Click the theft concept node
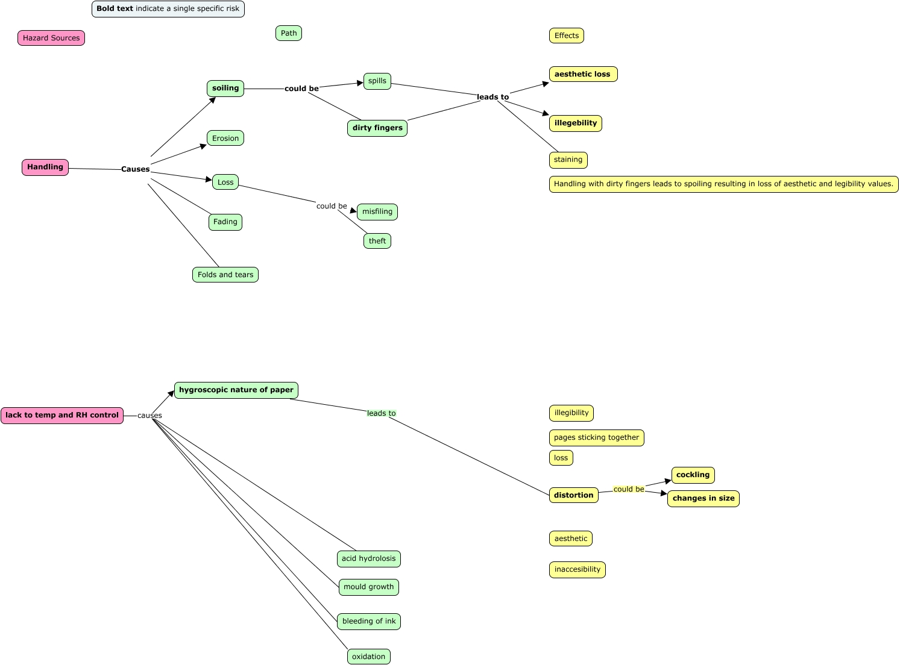Image resolution: width=900 pixels, height=665 pixels. (377, 240)
